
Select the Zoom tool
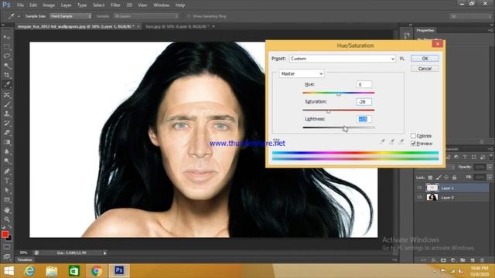(x=7, y=219)
